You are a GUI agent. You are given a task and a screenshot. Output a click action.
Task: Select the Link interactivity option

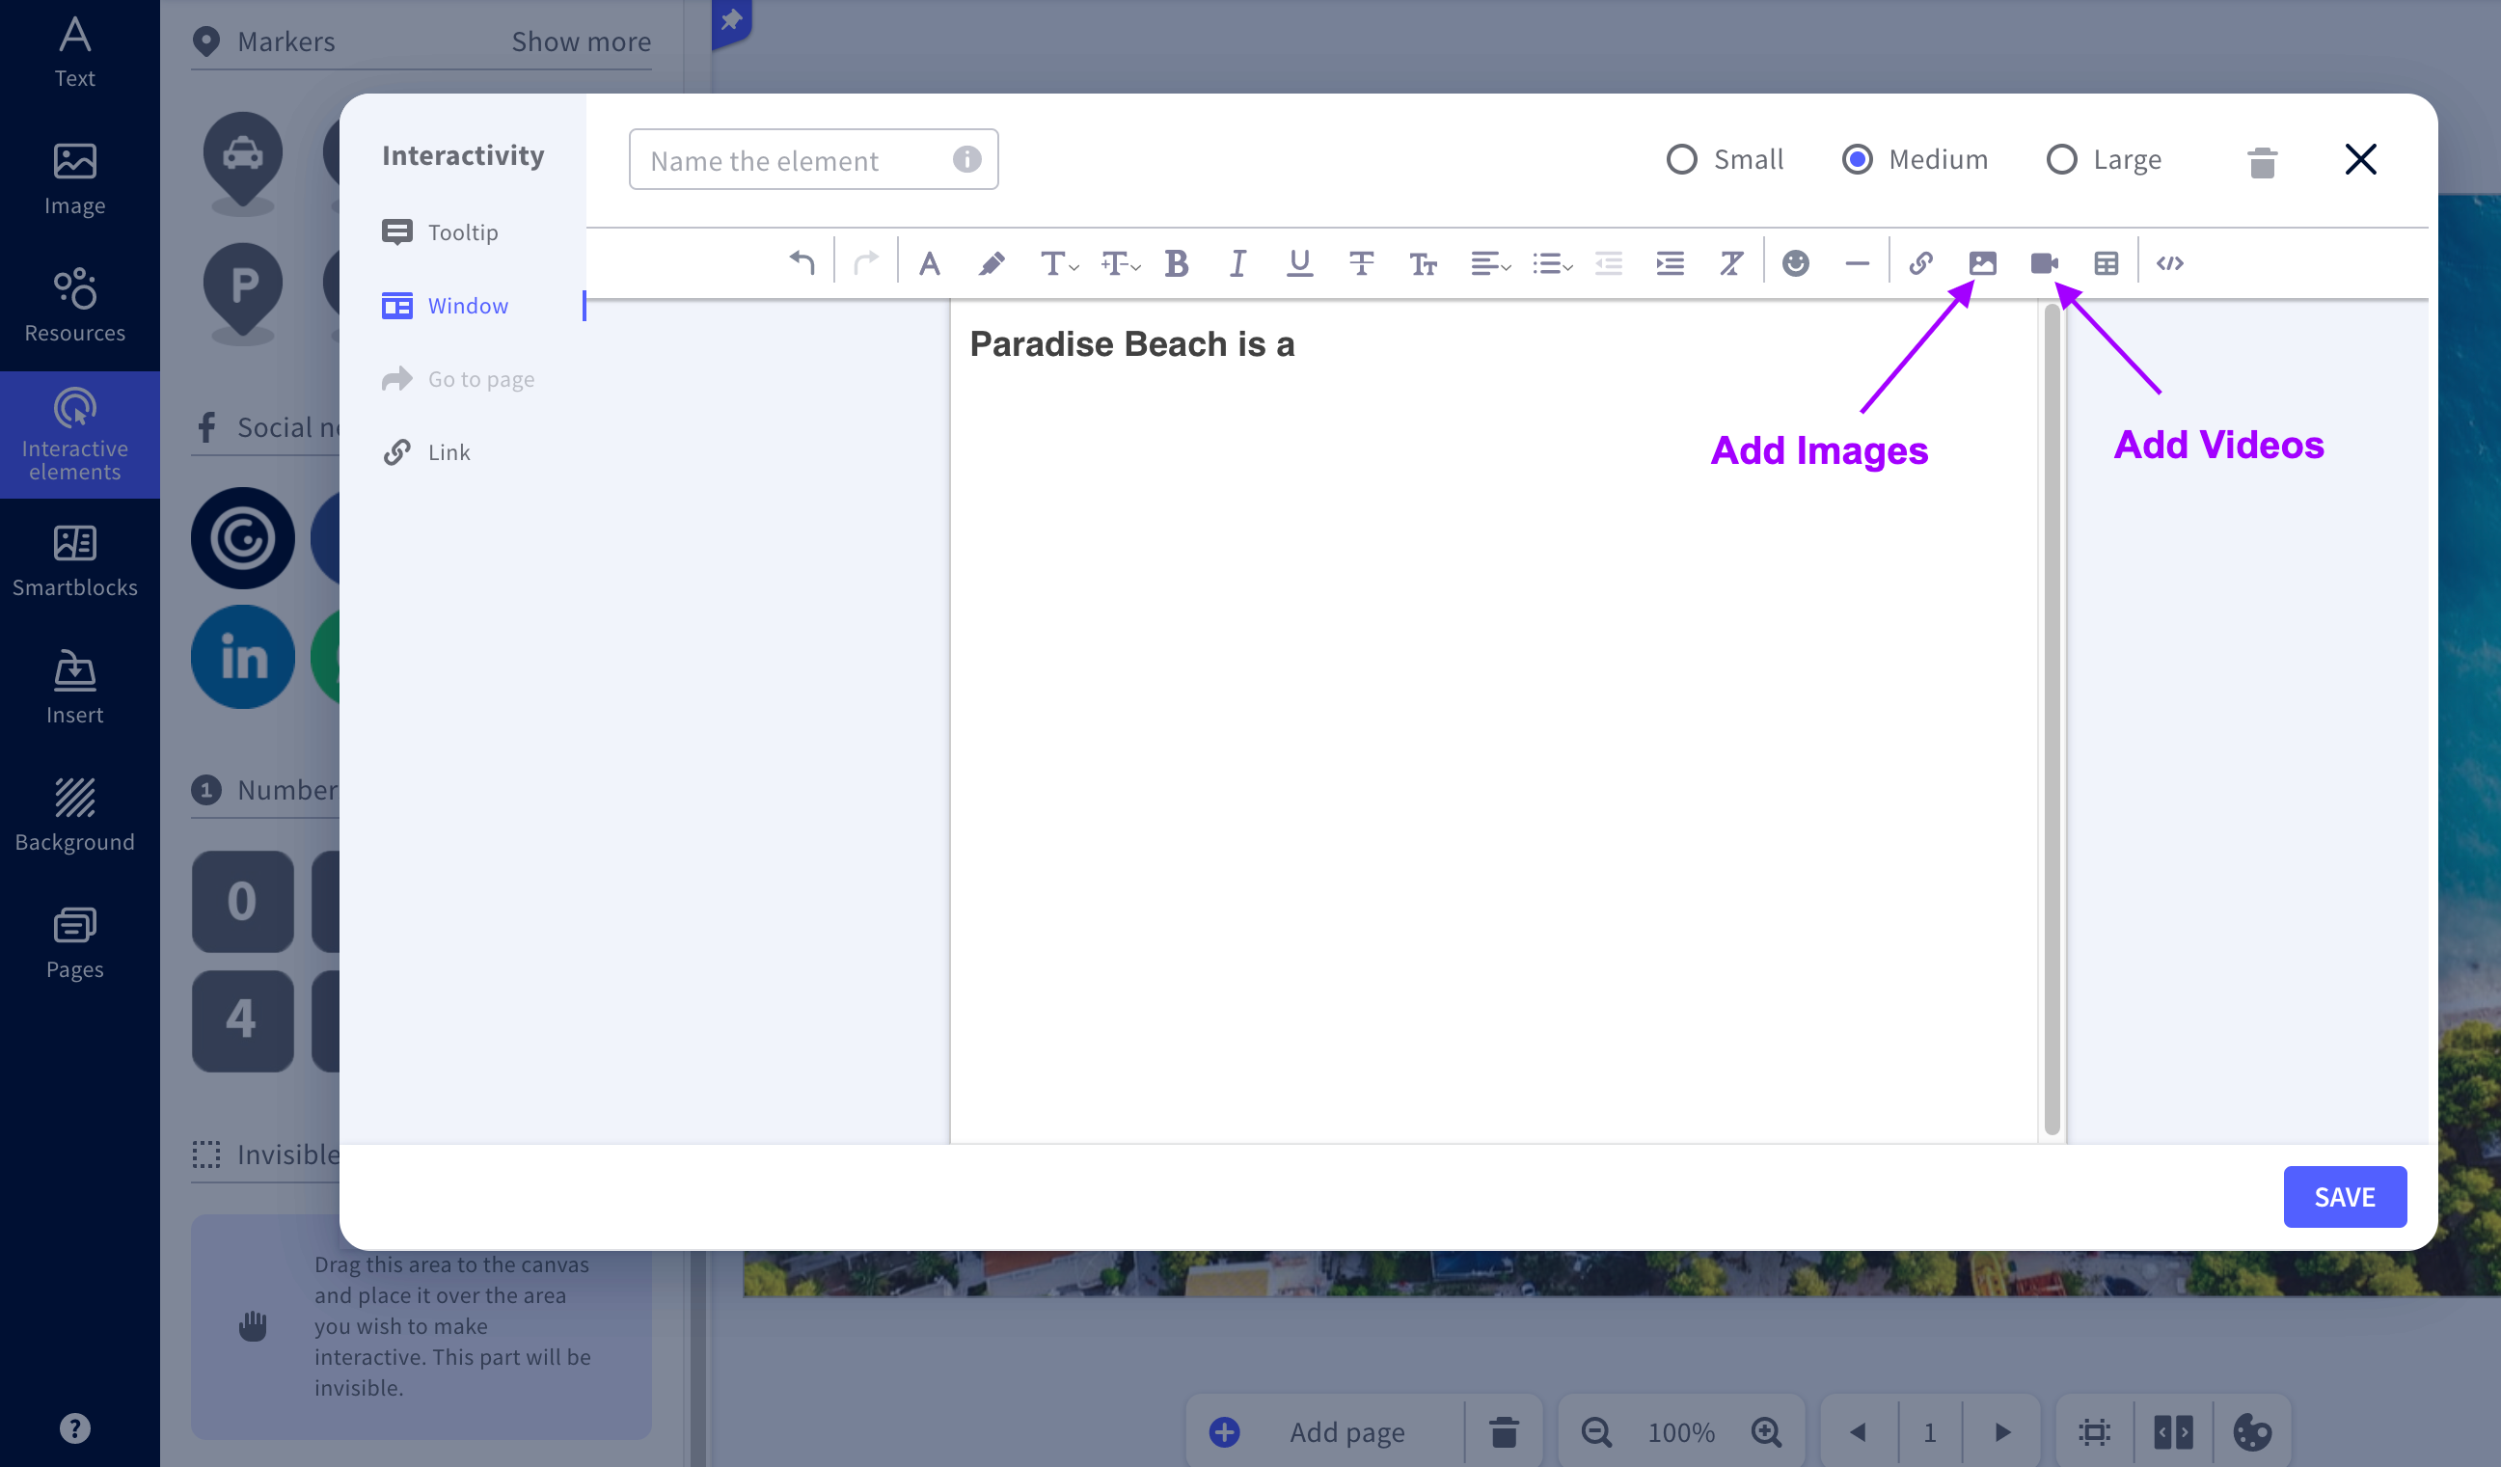coord(449,452)
